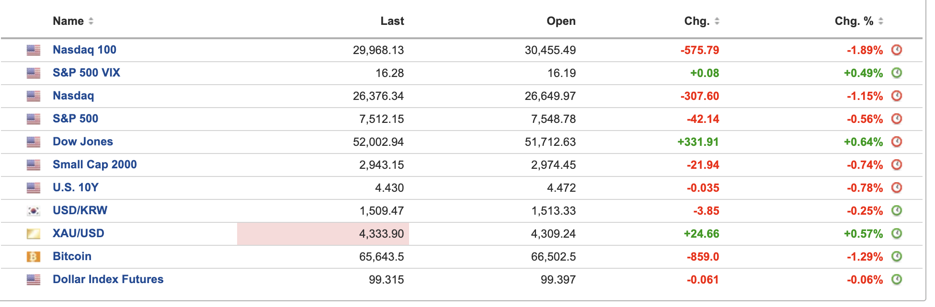
Task: Click the gold bar icon beside XAU/USD
Action: 34,234
